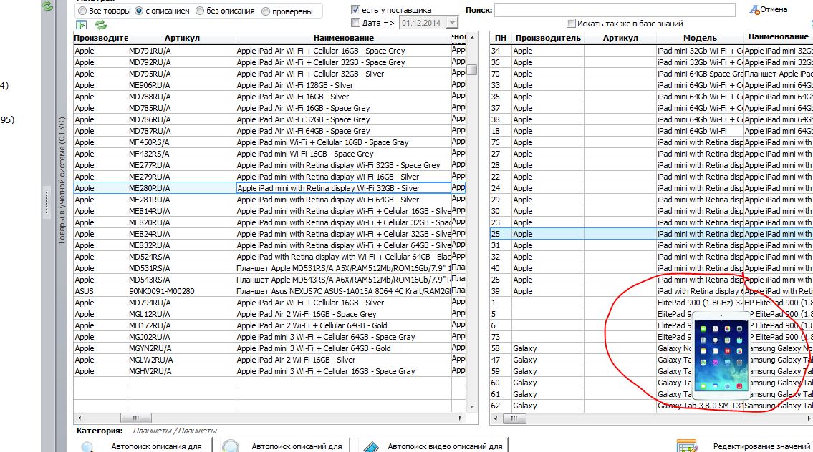The image size is (813, 452).
Task: Click the Отмена button
Action: pos(769,9)
